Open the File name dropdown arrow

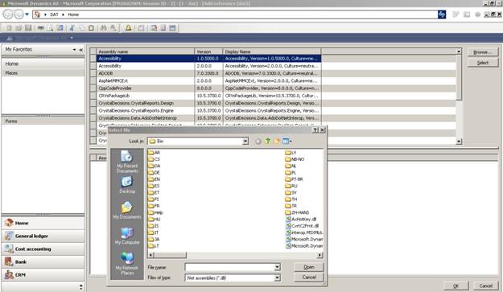278,267
